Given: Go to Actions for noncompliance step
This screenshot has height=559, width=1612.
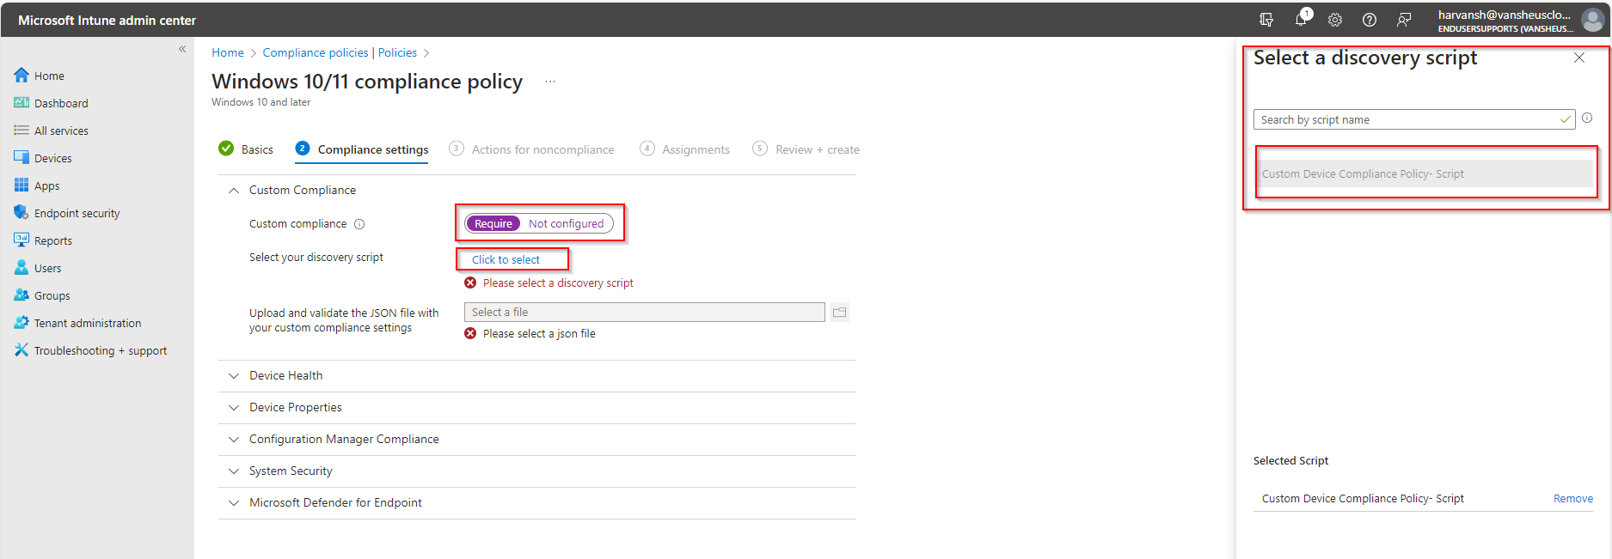Looking at the screenshot, I should coord(532,149).
